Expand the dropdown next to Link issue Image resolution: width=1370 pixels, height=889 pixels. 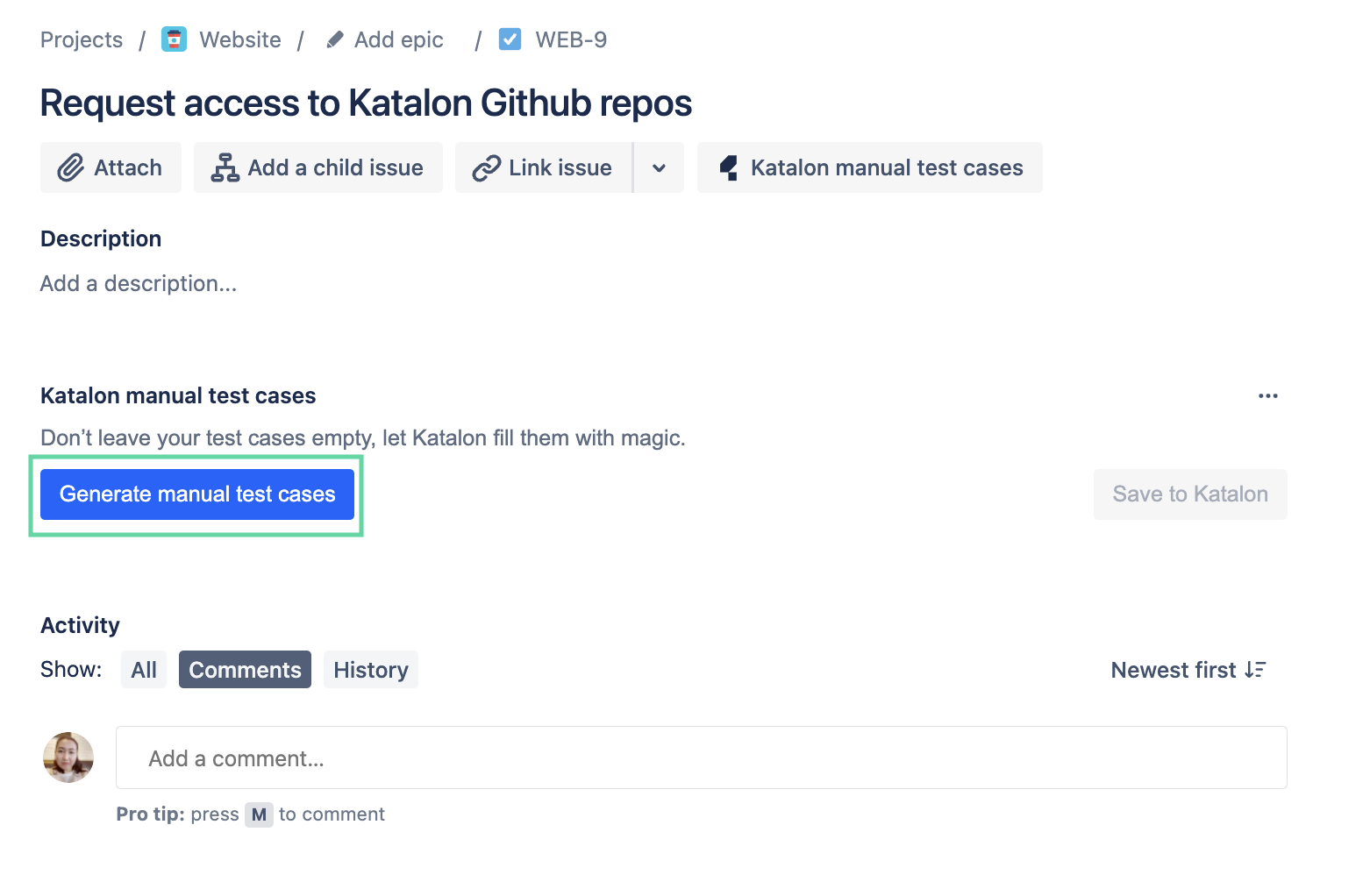[x=659, y=167]
